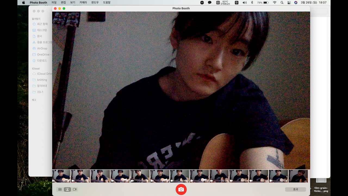Image resolution: width=348 pixels, height=196 pixels.
Task: Open AirDrop in Finder sidebar
Action: [40, 48]
